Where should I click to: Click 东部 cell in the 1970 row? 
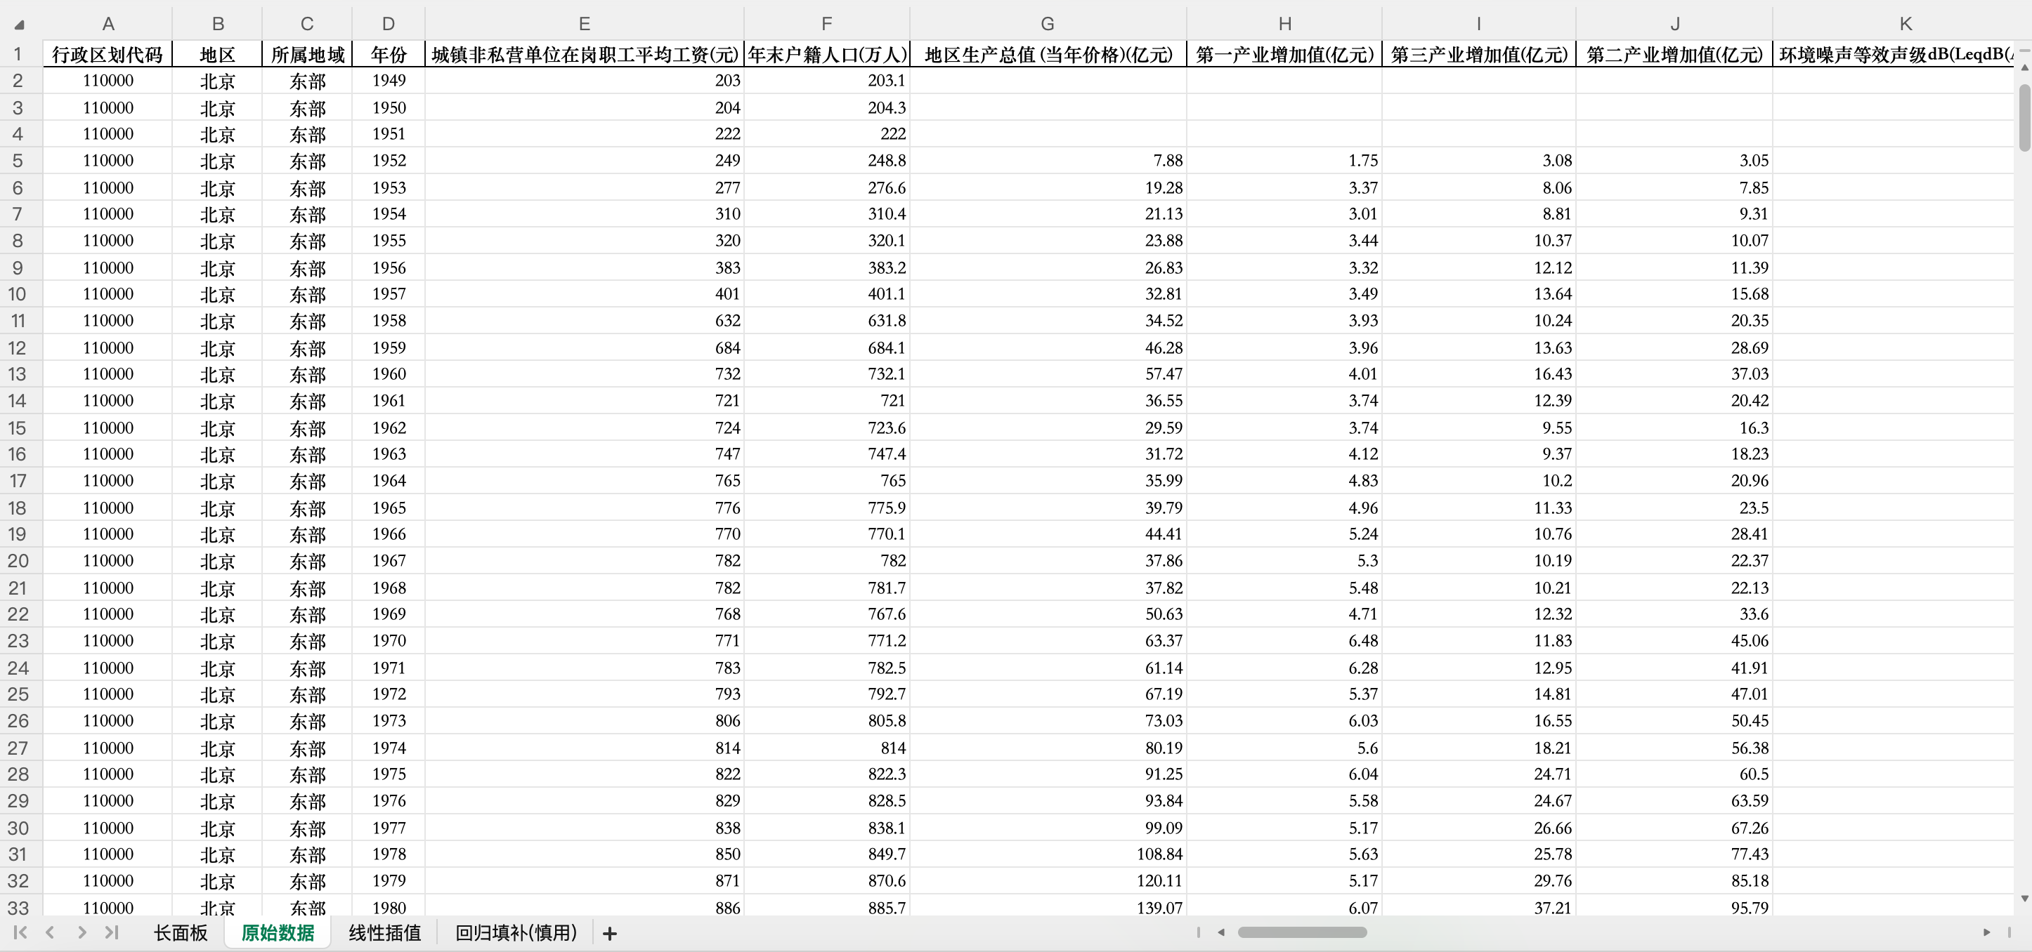(307, 641)
